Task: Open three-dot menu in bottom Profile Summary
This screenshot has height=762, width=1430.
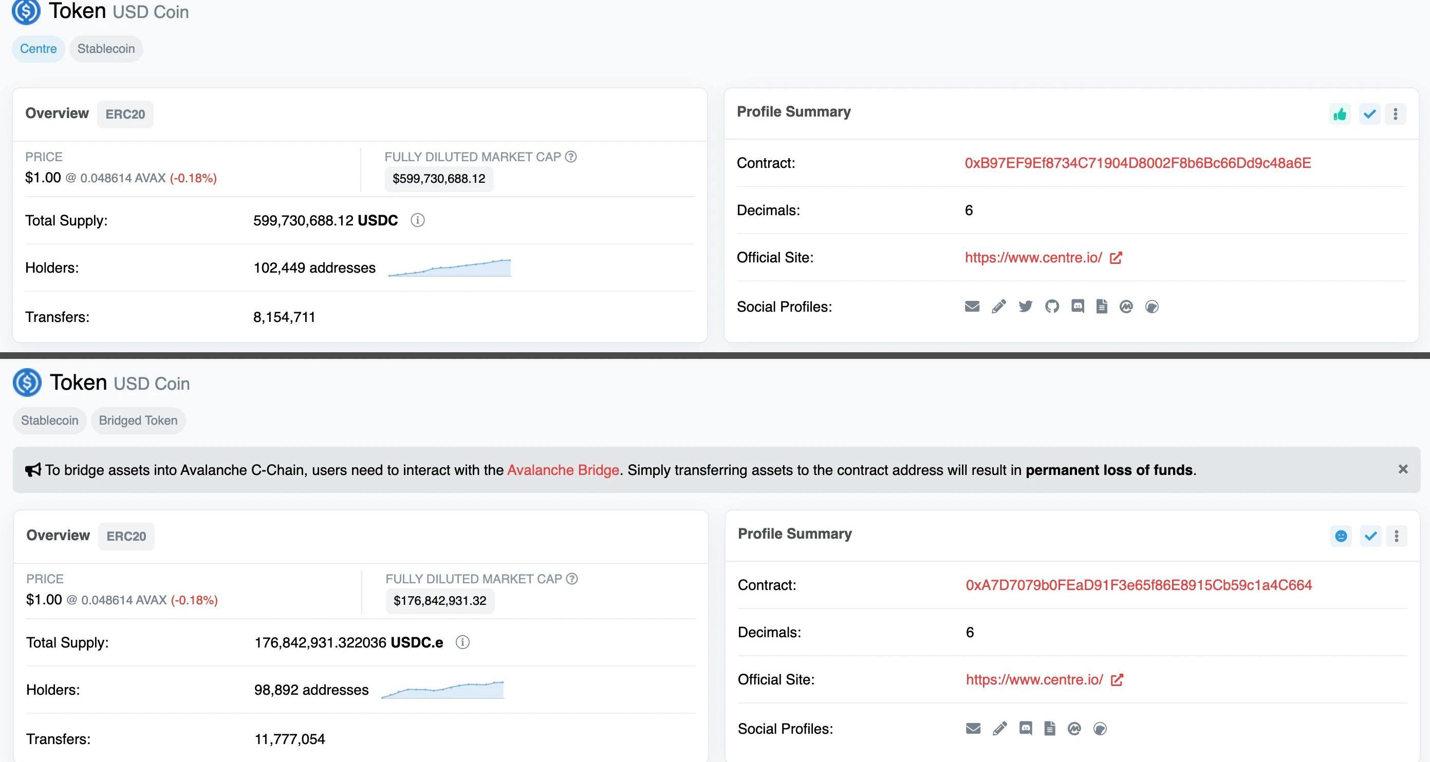Action: (x=1396, y=536)
